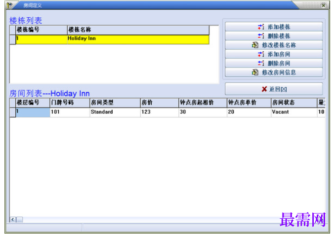Click the 房价 column header

coord(160,103)
